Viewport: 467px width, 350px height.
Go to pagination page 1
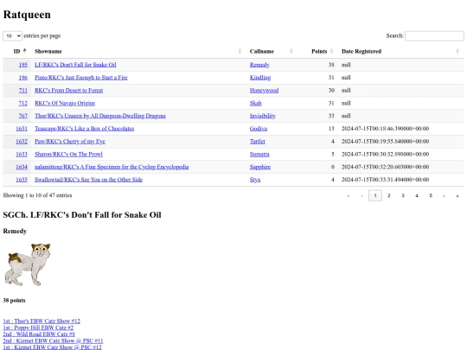(375, 195)
